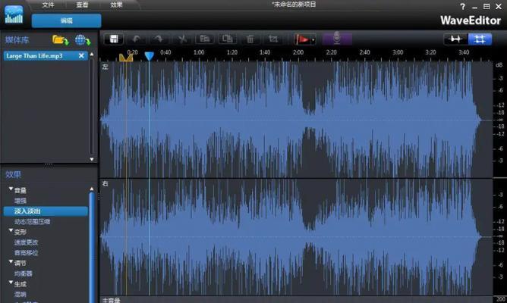The width and height of the screenshot is (507, 303).
Task: Collapse the 调节 effects group
Action: (x=11, y=262)
